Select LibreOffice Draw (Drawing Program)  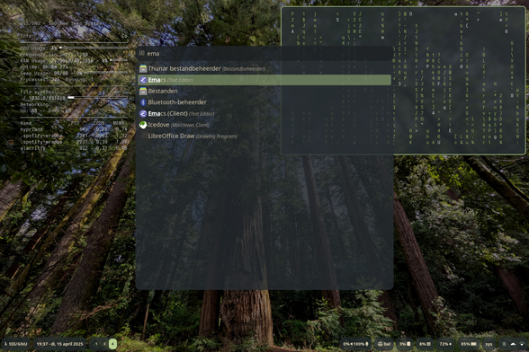click(x=264, y=136)
